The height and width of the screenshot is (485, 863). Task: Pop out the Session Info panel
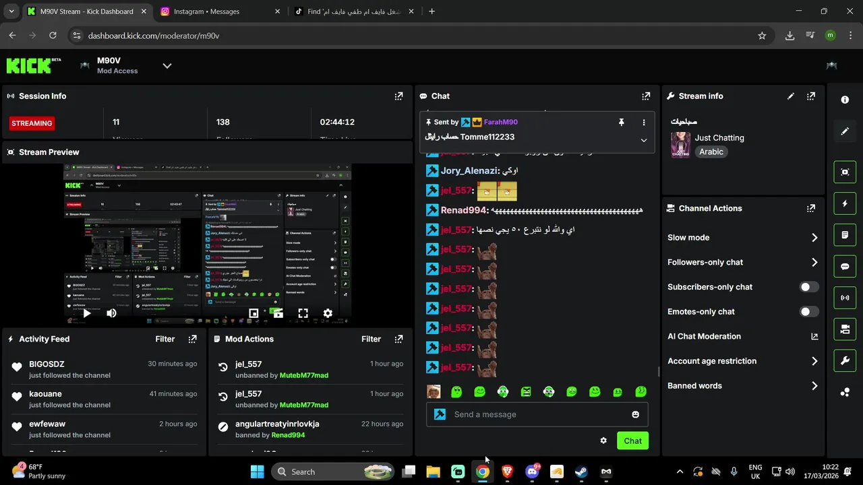(398, 96)
